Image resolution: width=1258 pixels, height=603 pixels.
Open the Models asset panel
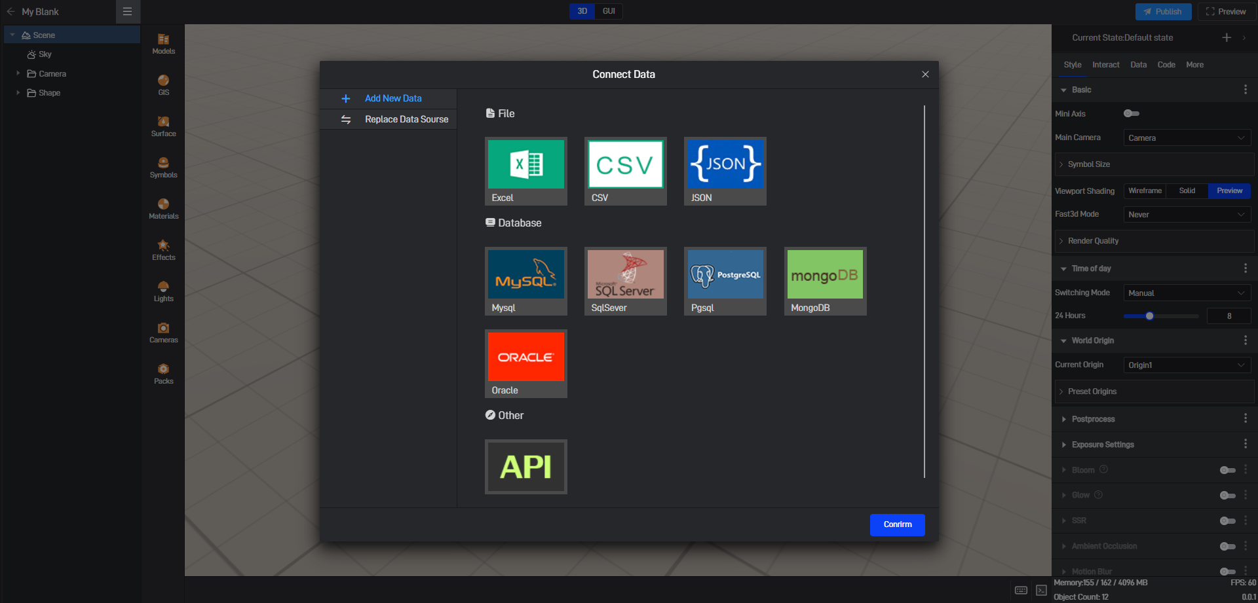[163, 44]
